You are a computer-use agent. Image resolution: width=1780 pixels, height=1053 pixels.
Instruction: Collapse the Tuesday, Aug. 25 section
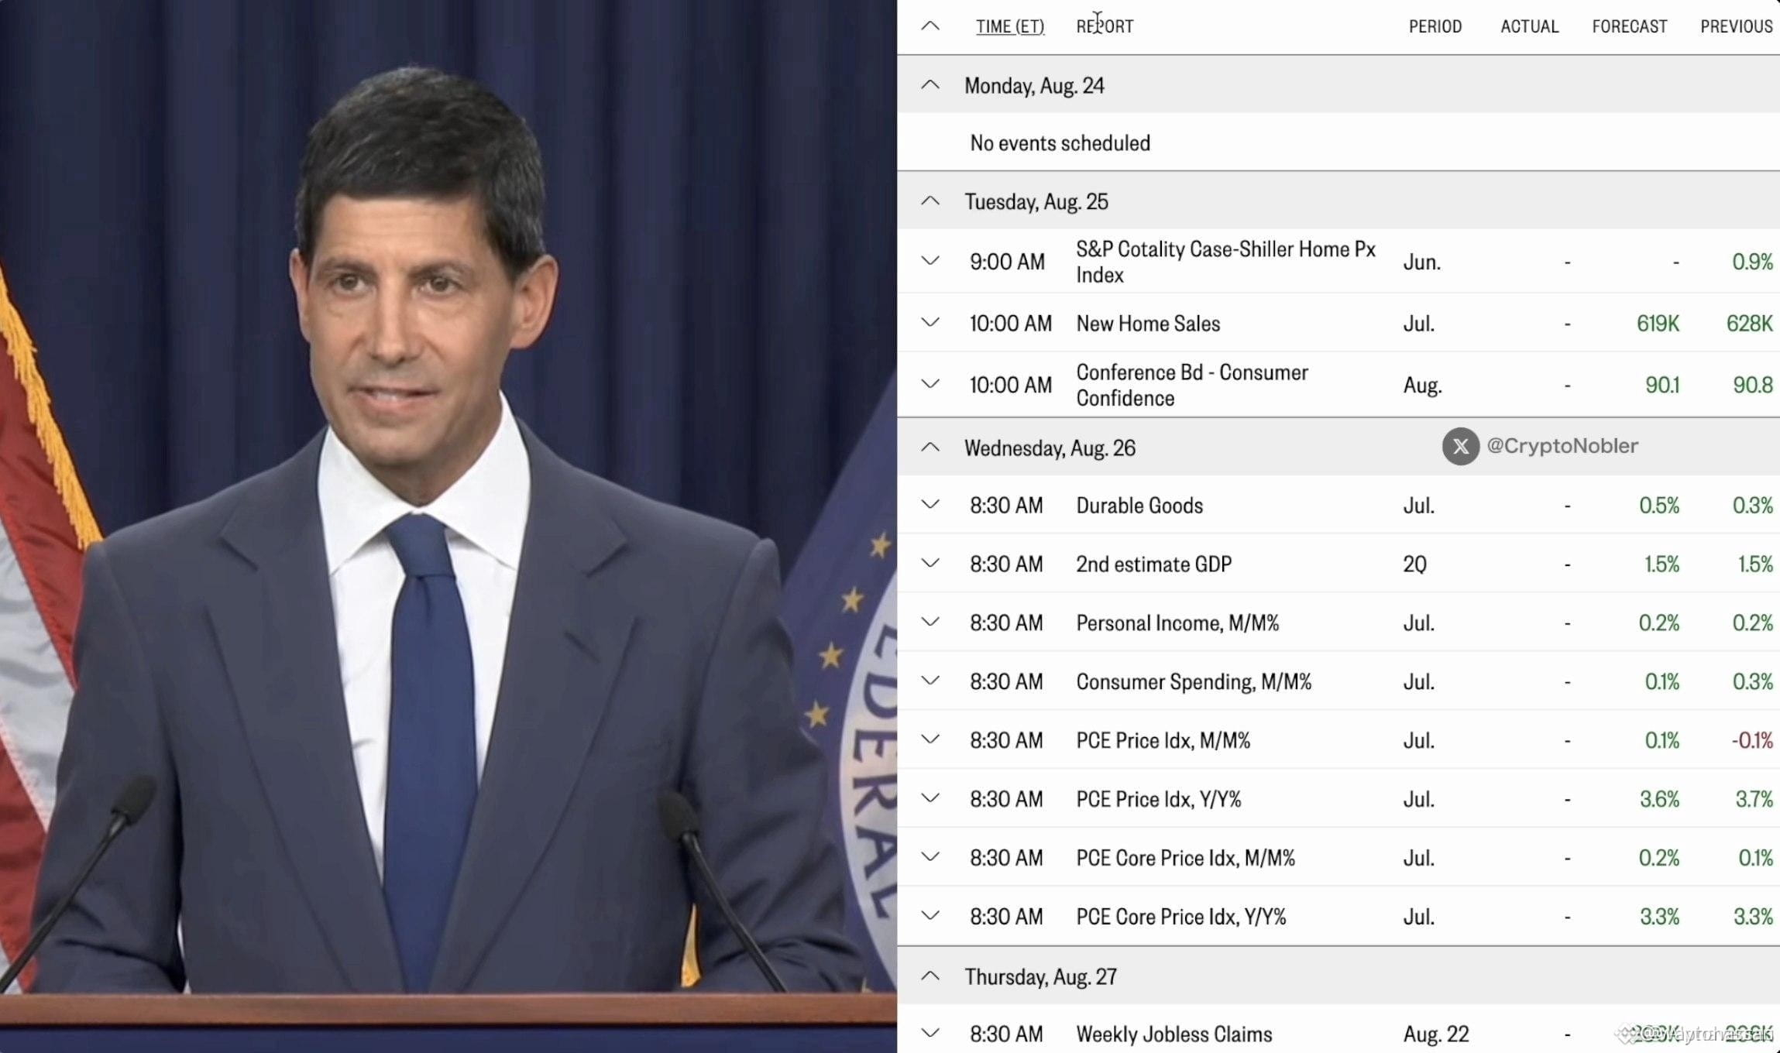[x=930, y=201]
